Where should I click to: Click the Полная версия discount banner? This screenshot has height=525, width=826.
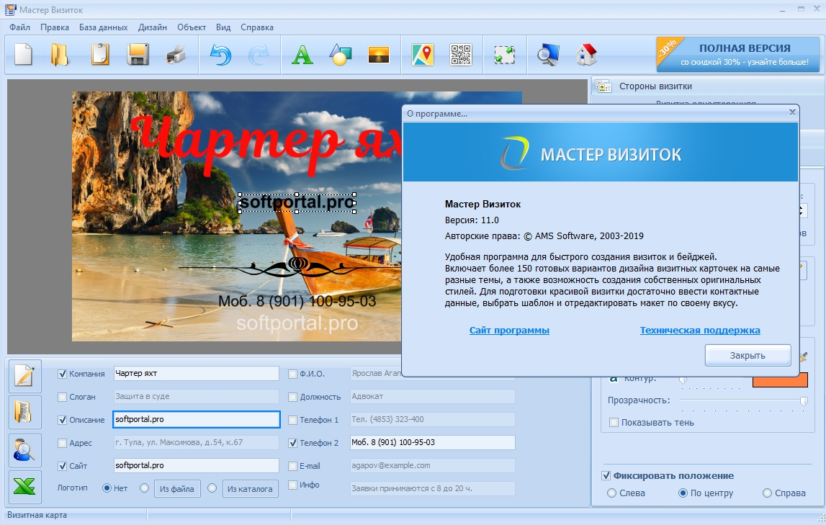738,54
